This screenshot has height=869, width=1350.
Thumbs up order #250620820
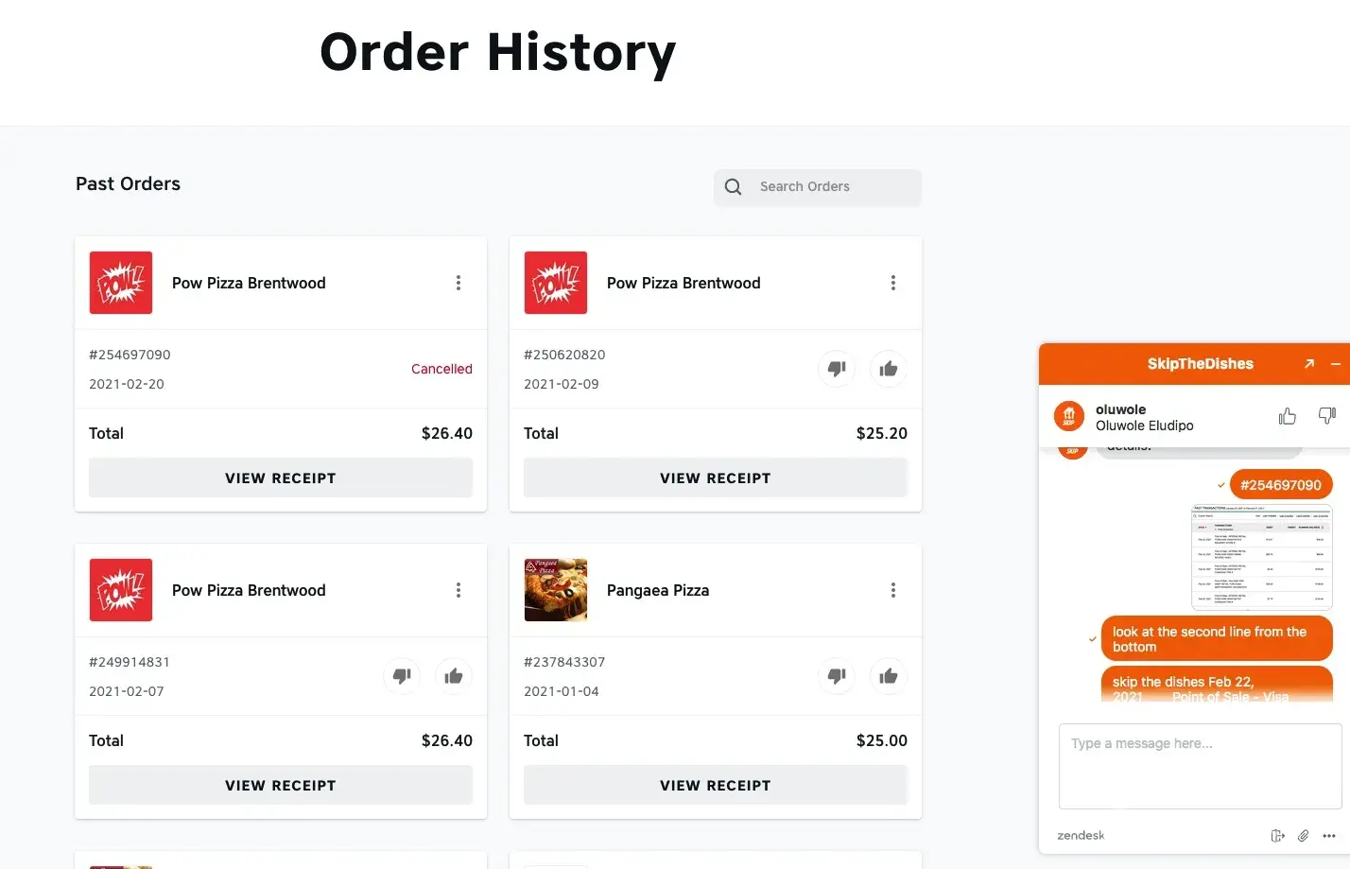(888, 369)
